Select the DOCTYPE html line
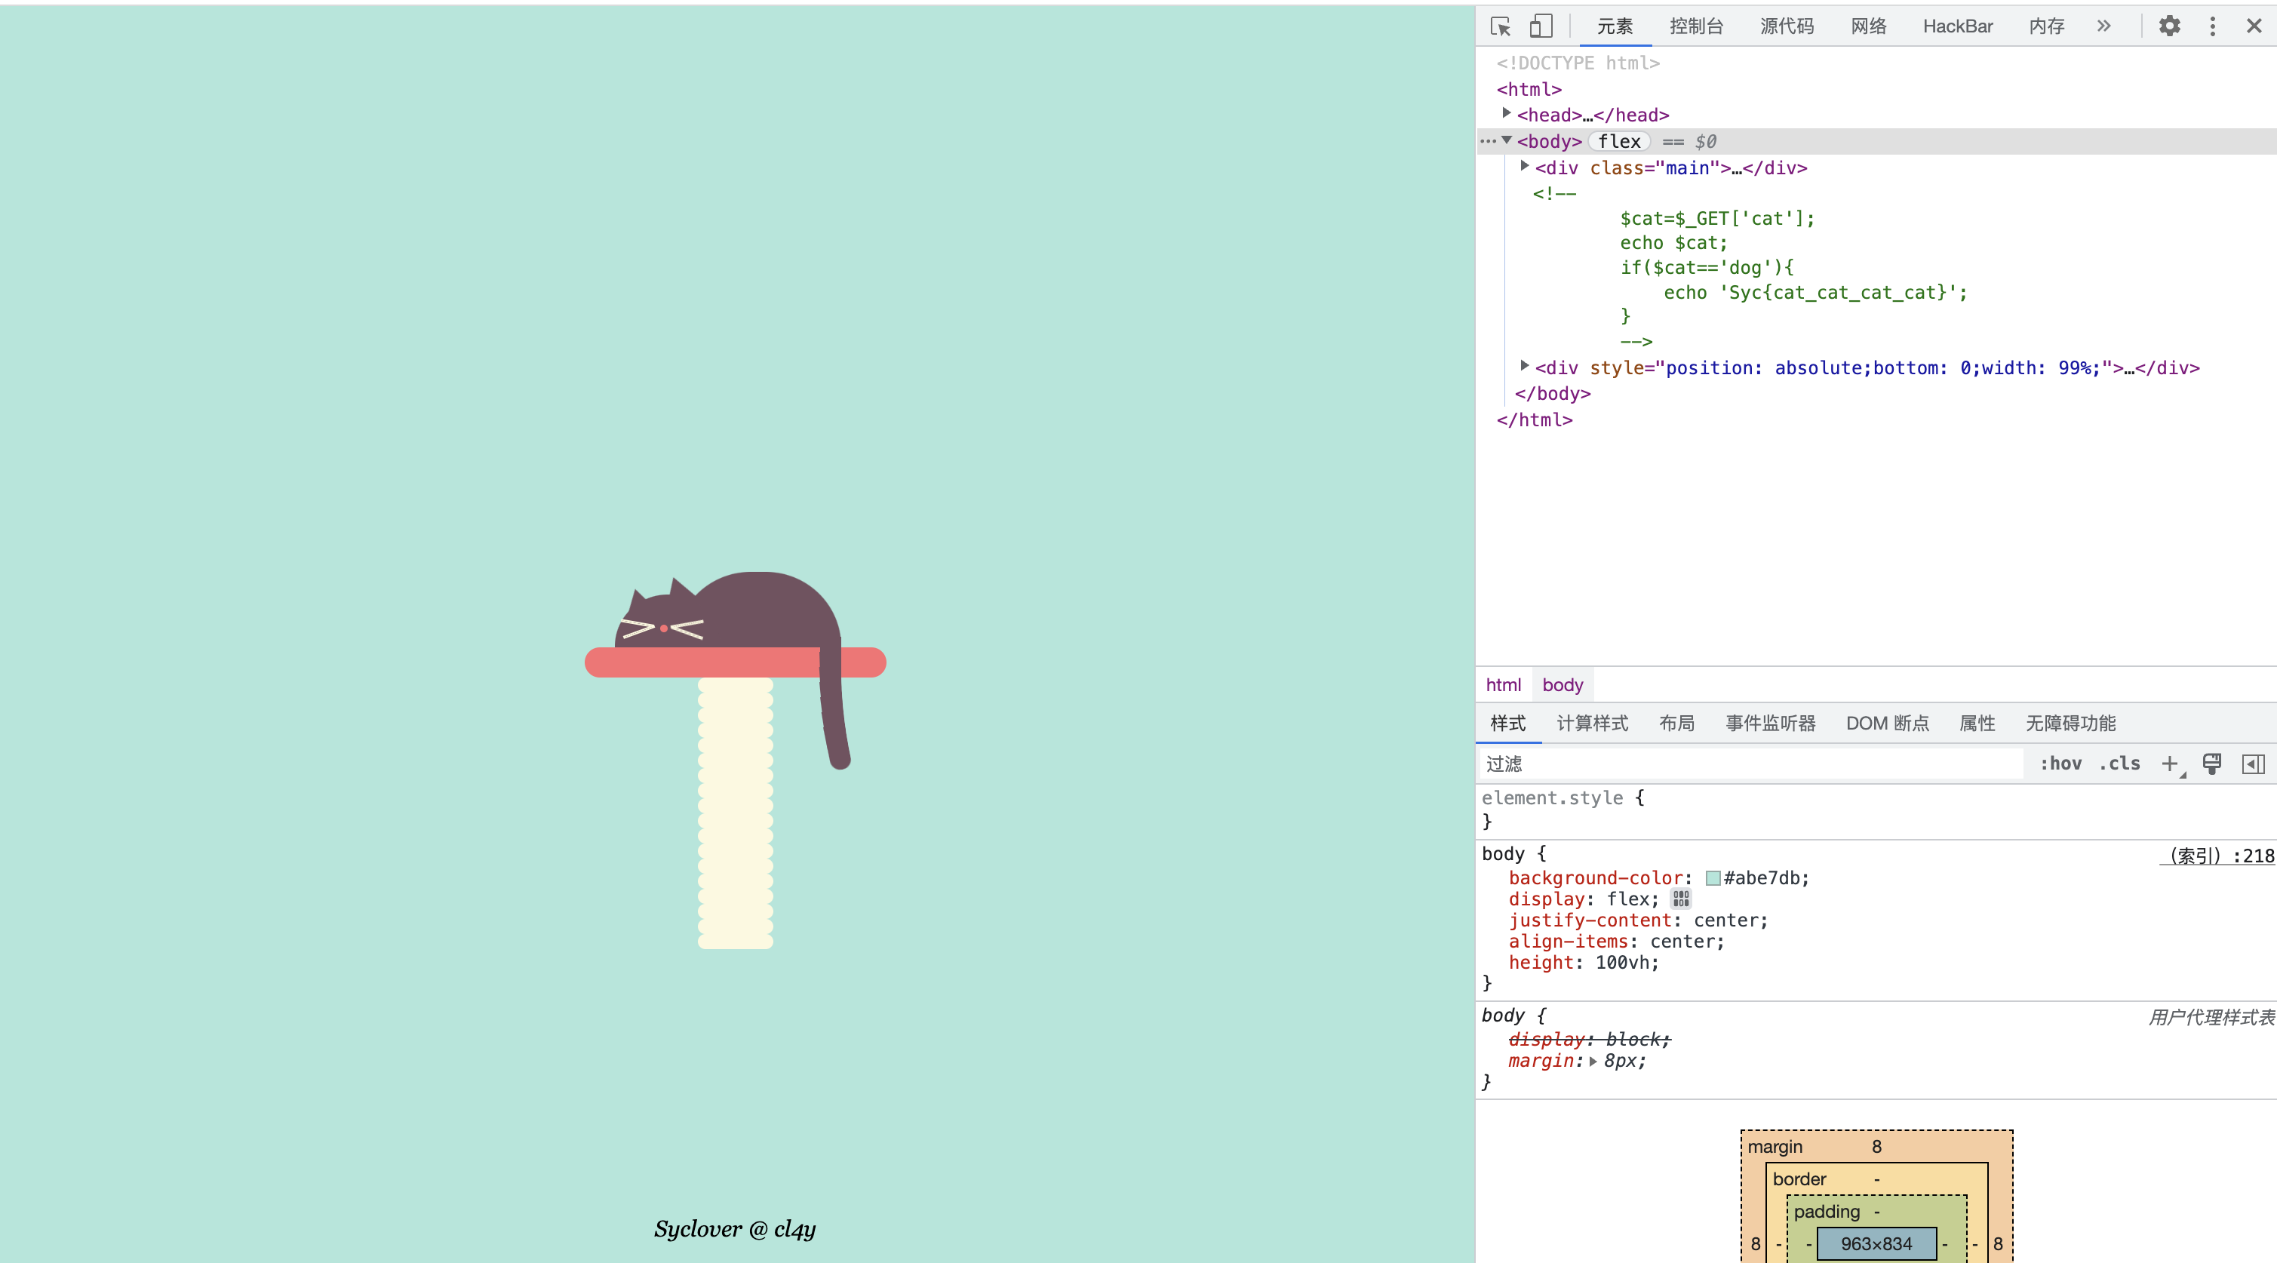 (1578, 63)
